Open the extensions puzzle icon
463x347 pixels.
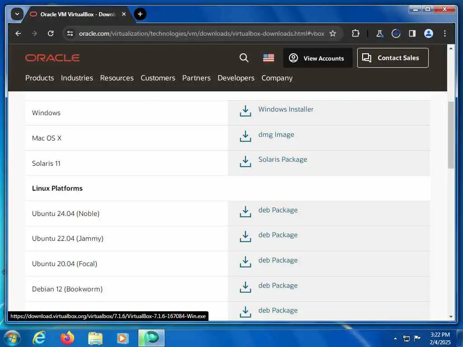[355, 33]
